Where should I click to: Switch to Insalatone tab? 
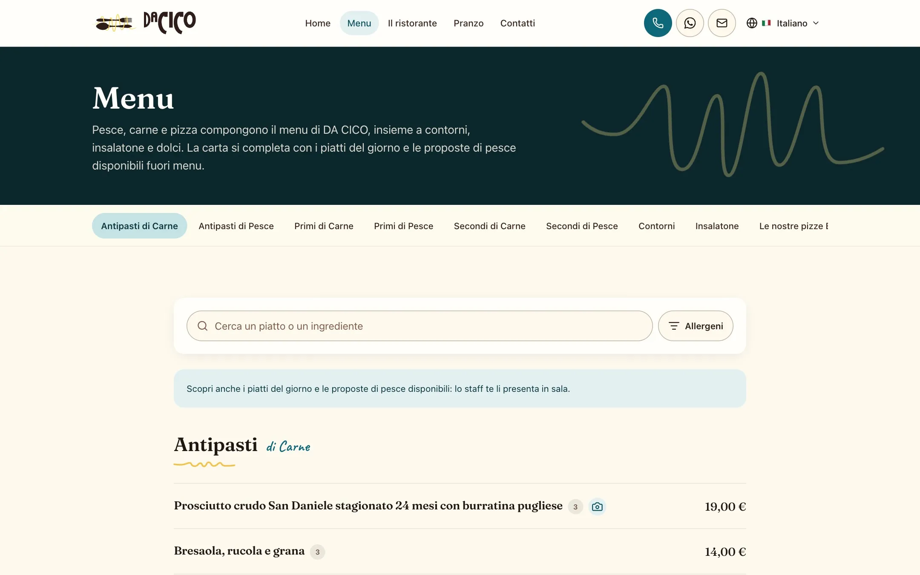click(717, 226)
